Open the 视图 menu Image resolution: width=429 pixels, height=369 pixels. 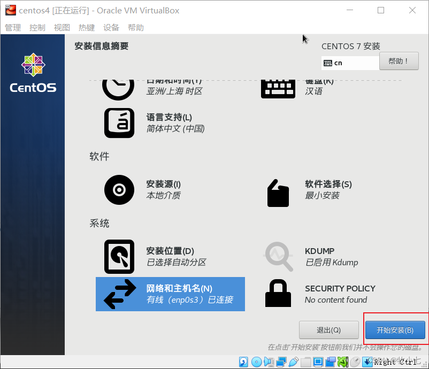[x=62, y=28]
